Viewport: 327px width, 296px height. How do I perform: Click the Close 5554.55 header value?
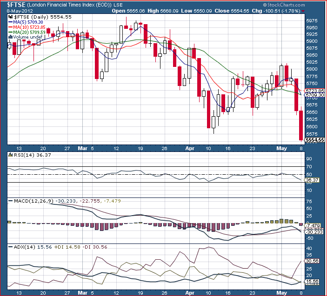click(x=232, y=11)
